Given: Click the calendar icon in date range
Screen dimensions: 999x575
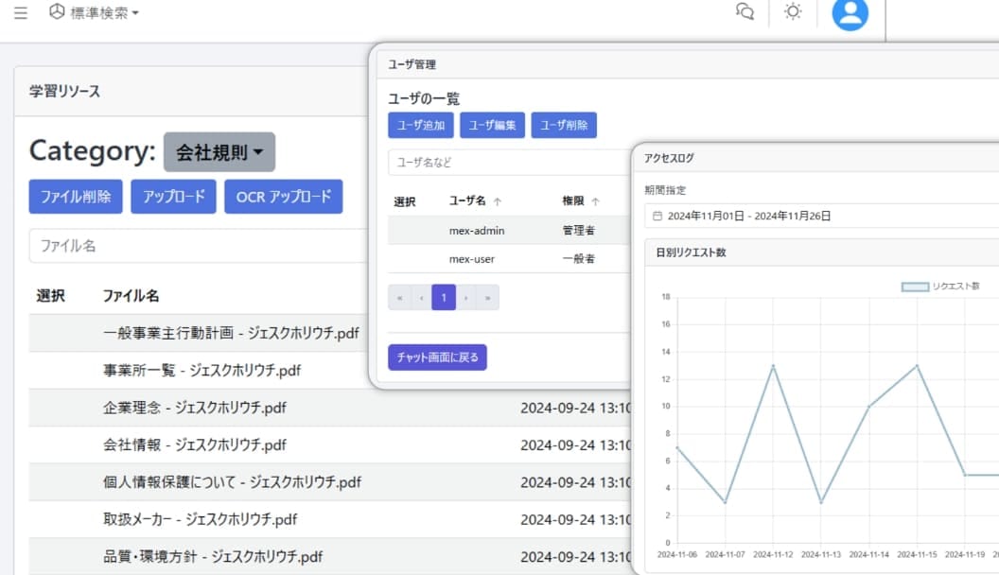Looking at the screenshot, I should pos(657,216).
